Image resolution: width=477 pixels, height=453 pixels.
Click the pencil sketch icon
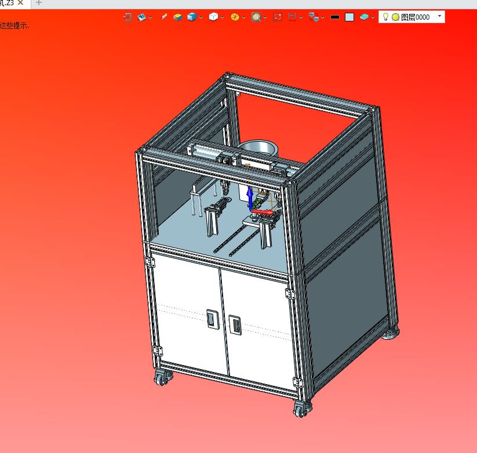point(163,17)
